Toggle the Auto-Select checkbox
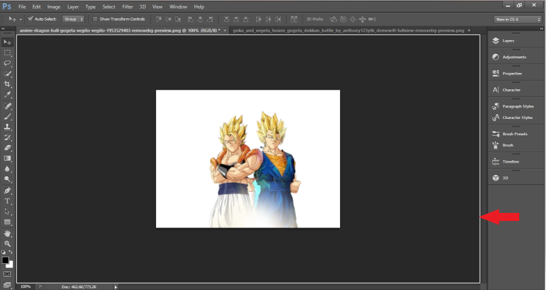The image size is (546, 290). 30,19
